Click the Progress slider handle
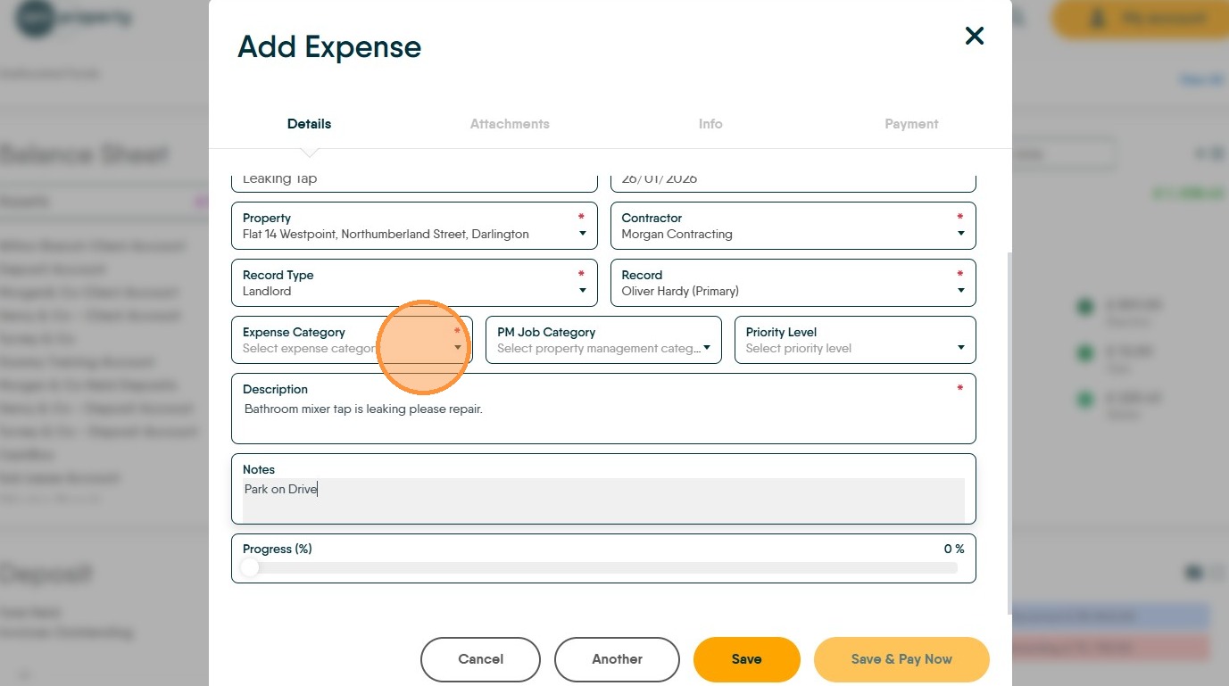The height and width of the screenshot is (686, 1229). 250,567
